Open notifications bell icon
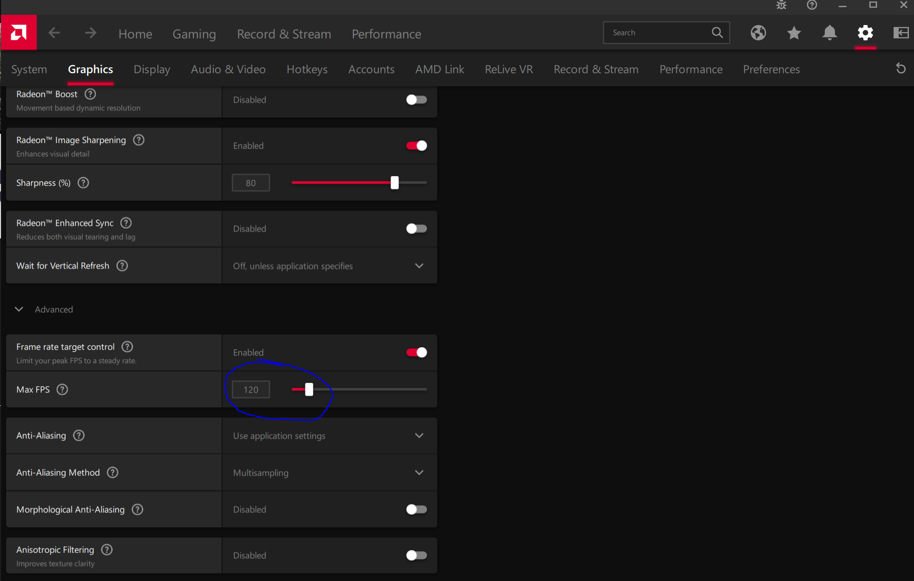This screenshot has width=914, height=581. coord(830,33)
